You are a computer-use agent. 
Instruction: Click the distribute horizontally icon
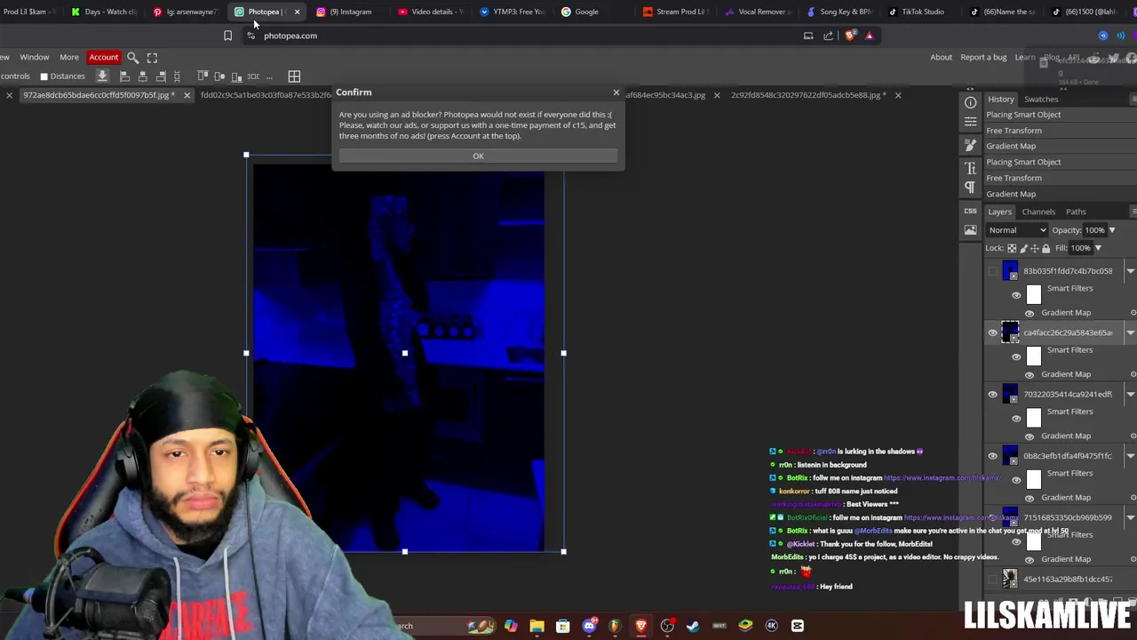pos(253,76)
